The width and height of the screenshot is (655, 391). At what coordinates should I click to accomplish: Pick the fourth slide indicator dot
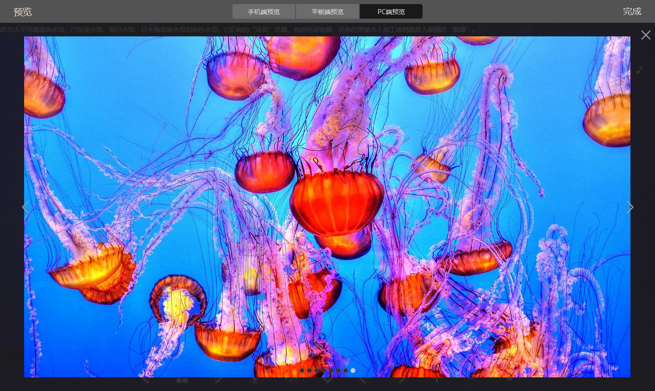tap(324, 371)
